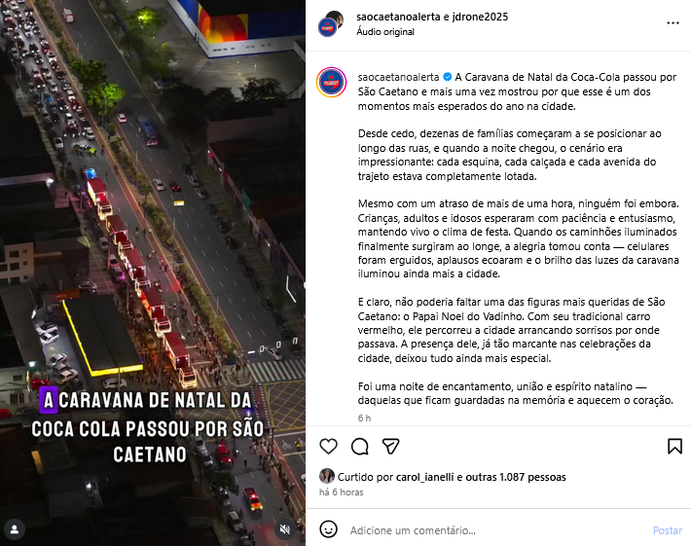Open the tagged people icon on video
The image size is (691, 546).
tap(15, 529)
